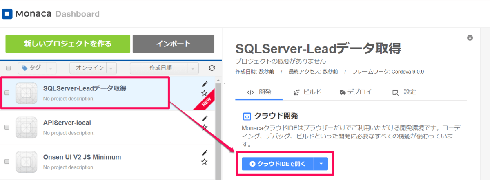Click APIServer-local project thumbnail
The image size is (490, 180).
27,127
